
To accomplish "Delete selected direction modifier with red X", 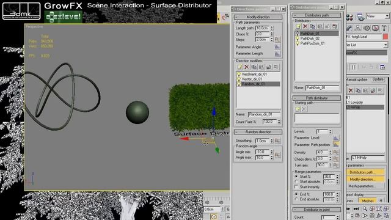I will pos(247,67).
